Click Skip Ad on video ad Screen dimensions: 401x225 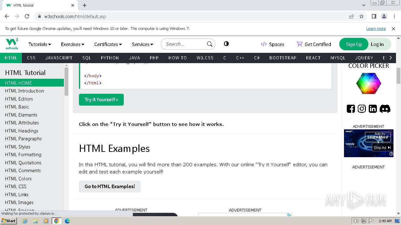tap(383, 147)
